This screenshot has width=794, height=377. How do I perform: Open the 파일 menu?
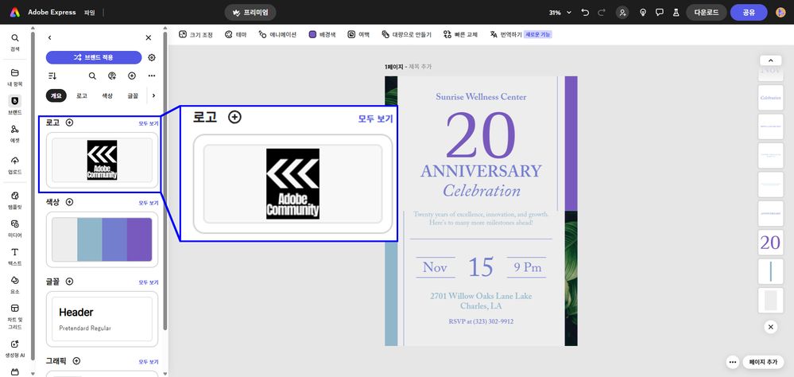click(89, 12)
